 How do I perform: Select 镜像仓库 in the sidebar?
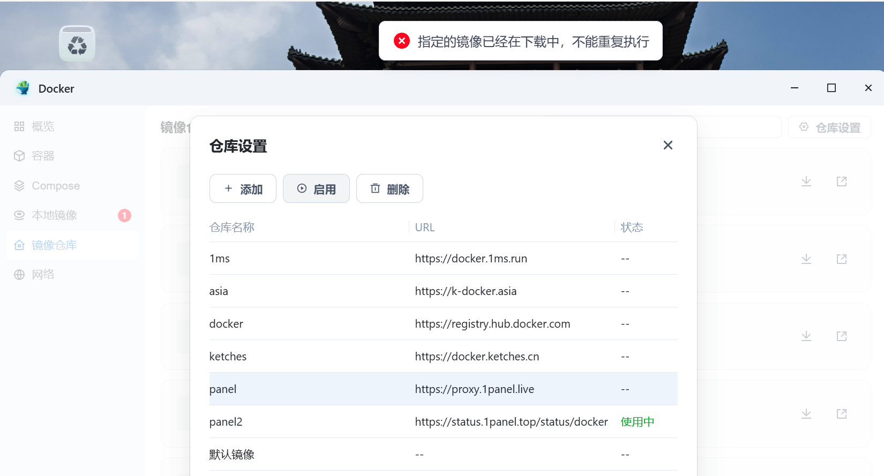[x=72, y=245]
